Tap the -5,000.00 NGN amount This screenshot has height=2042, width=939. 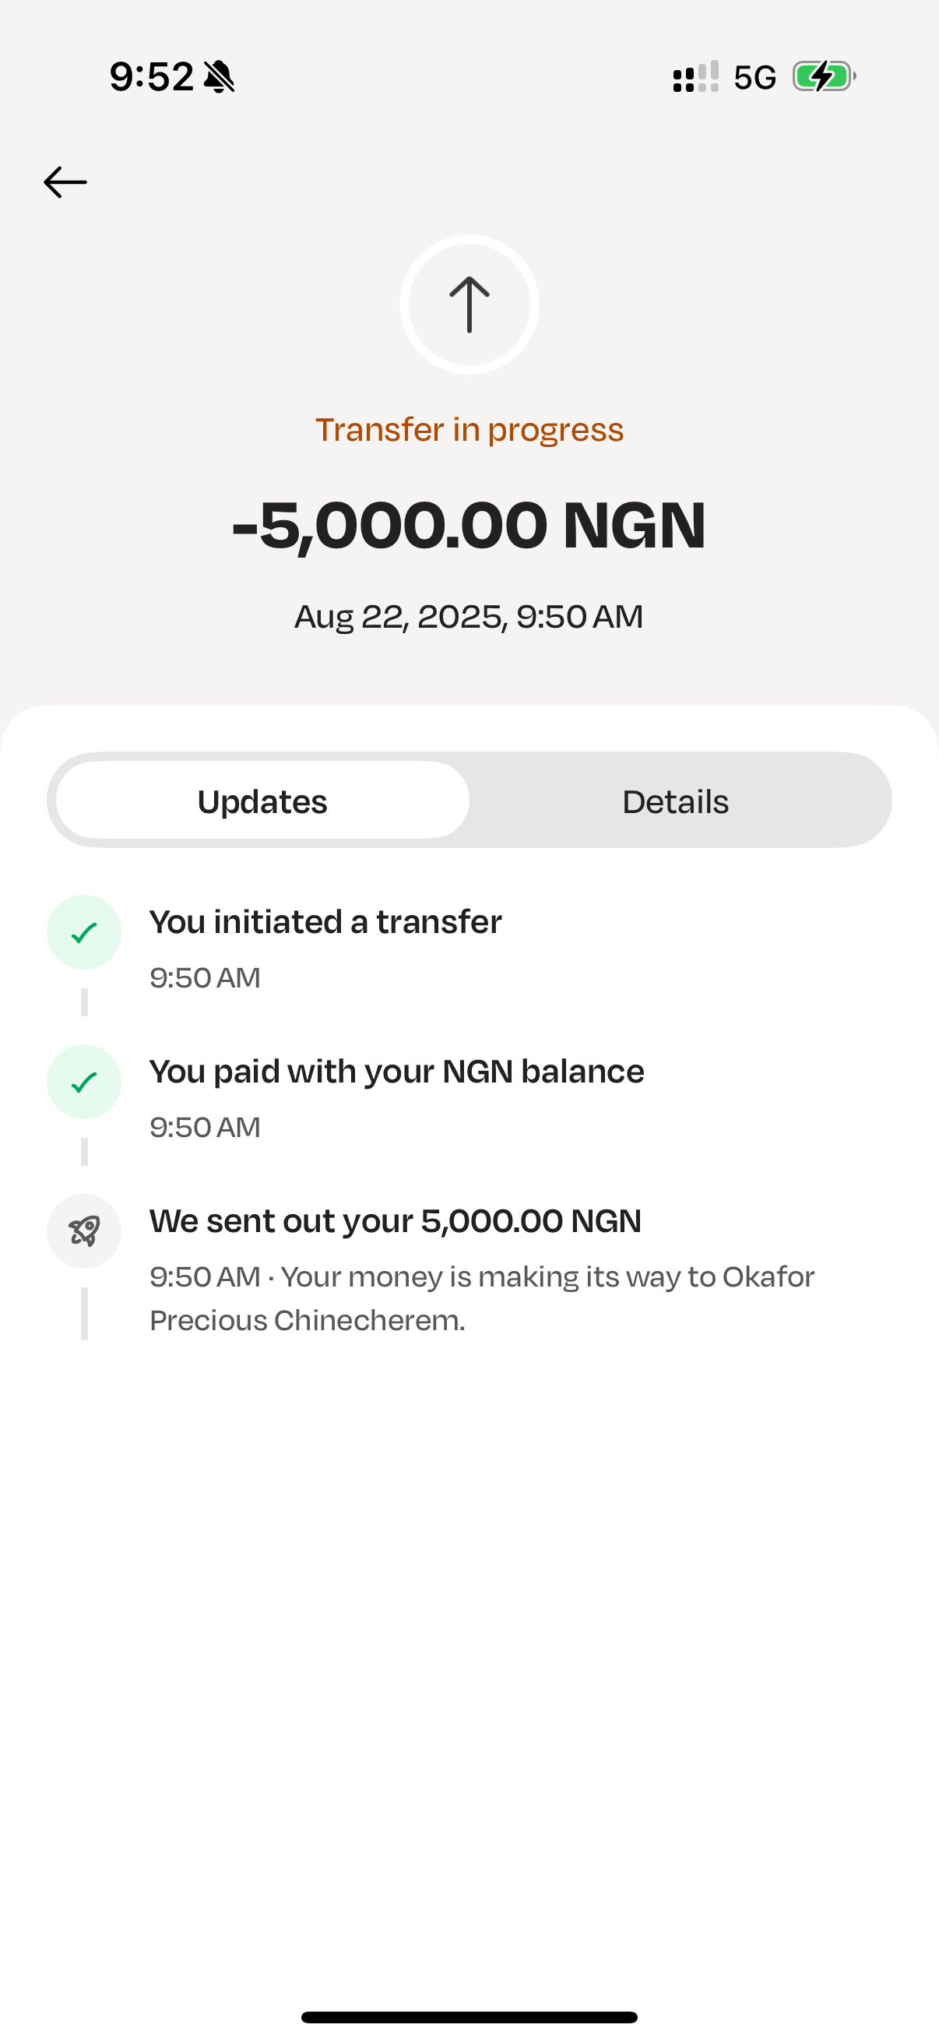469,526
